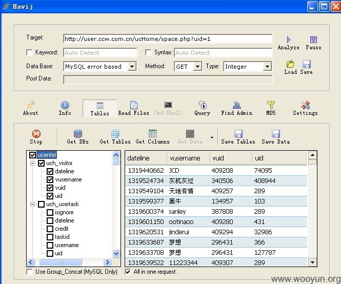This screenshot has height=284, width=341.
Task: Click the Post Data field
Action: point(168,79)
